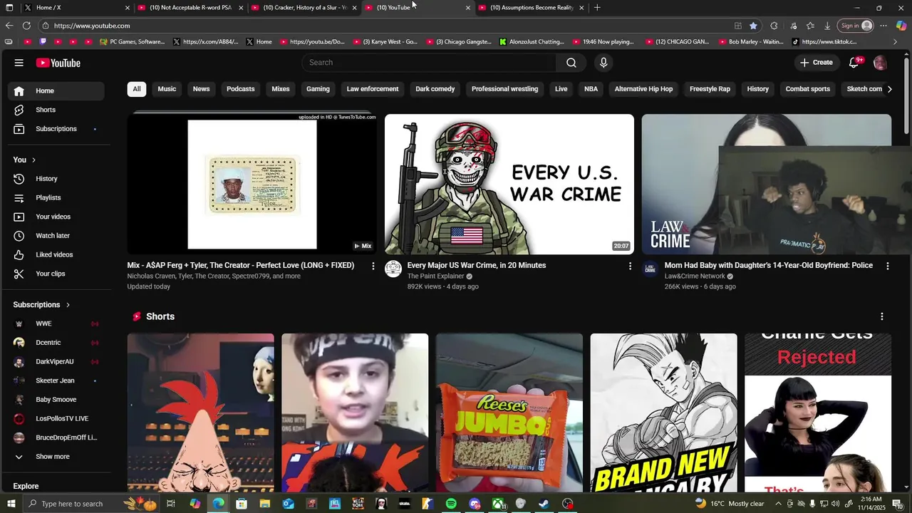Screen dimensions: 912x513
Task: Open the BRAND NEW manga Short thumbnail
Action: click(x=663, y=413)
